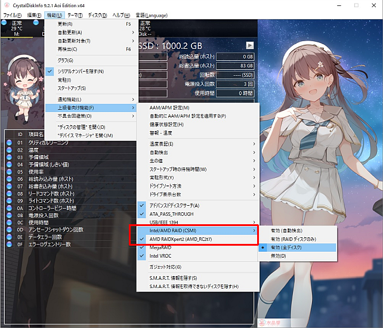Click the status orb for attribute 0F
Viewport: 383px width, 328px height.
pos(10,244)
